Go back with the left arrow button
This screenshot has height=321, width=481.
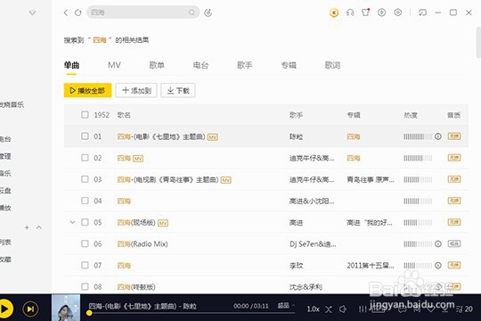click(x=66, y=12)
